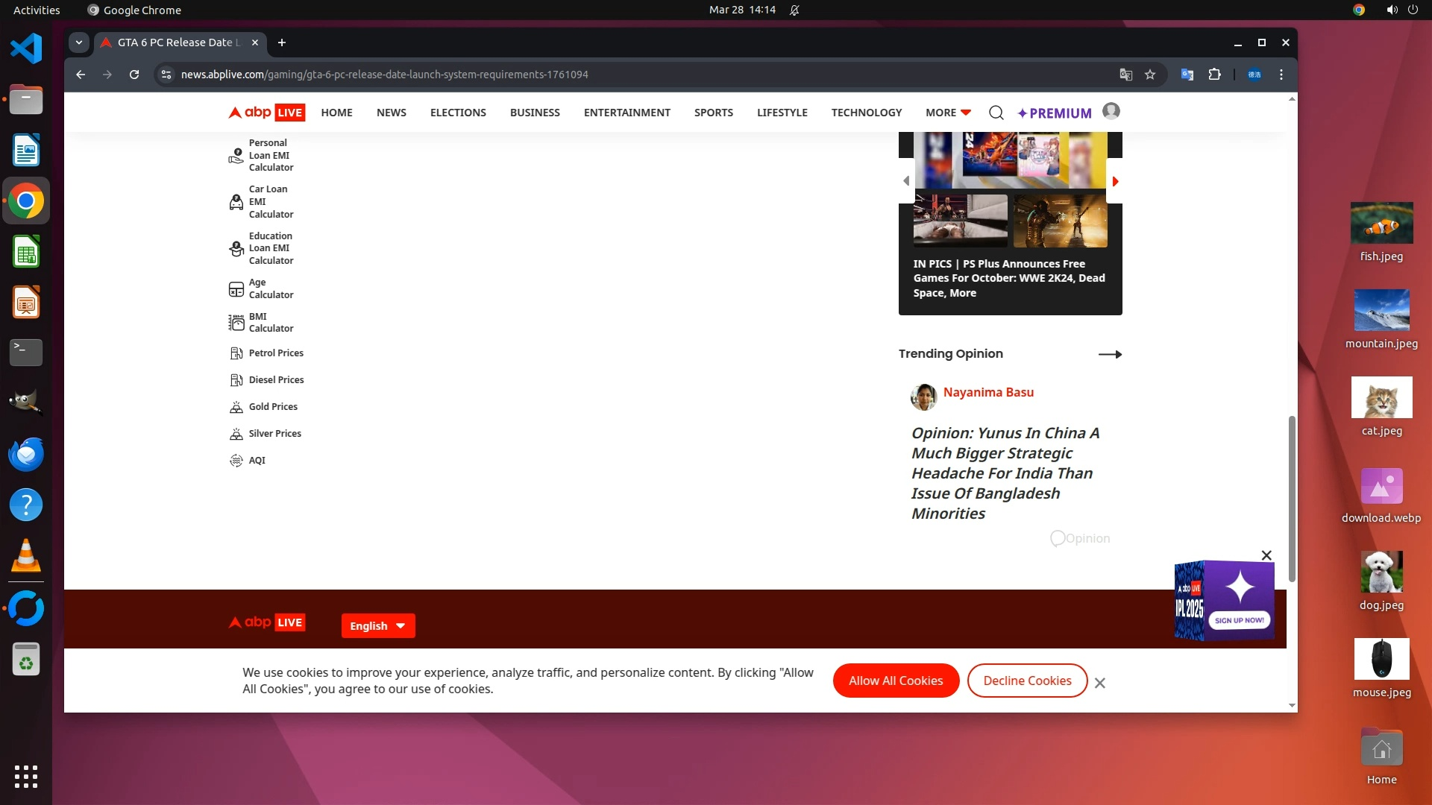
Task: Open the Chrome extensions puzzle icon
Action: [1214, 75]
